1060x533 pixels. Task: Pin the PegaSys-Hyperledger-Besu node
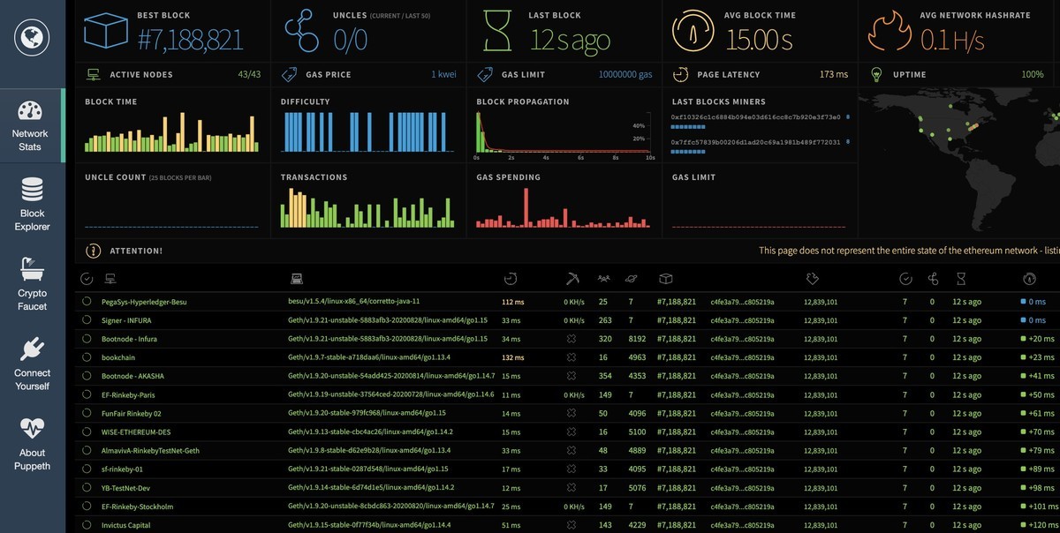87,302
